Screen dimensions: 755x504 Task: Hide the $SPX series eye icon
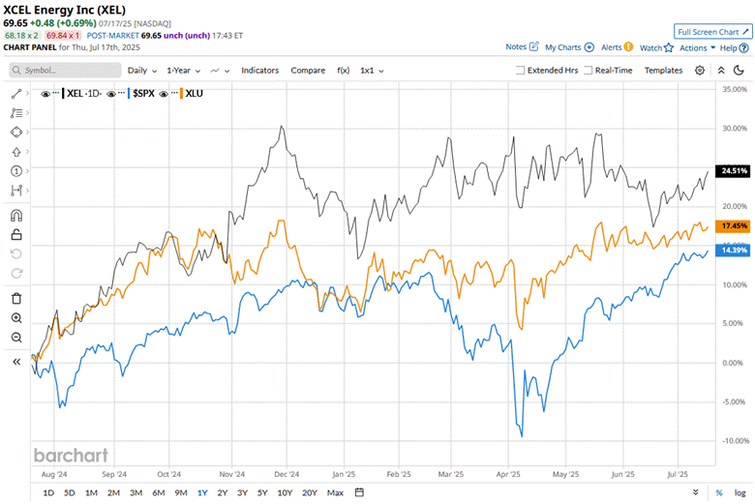(111, 94)
